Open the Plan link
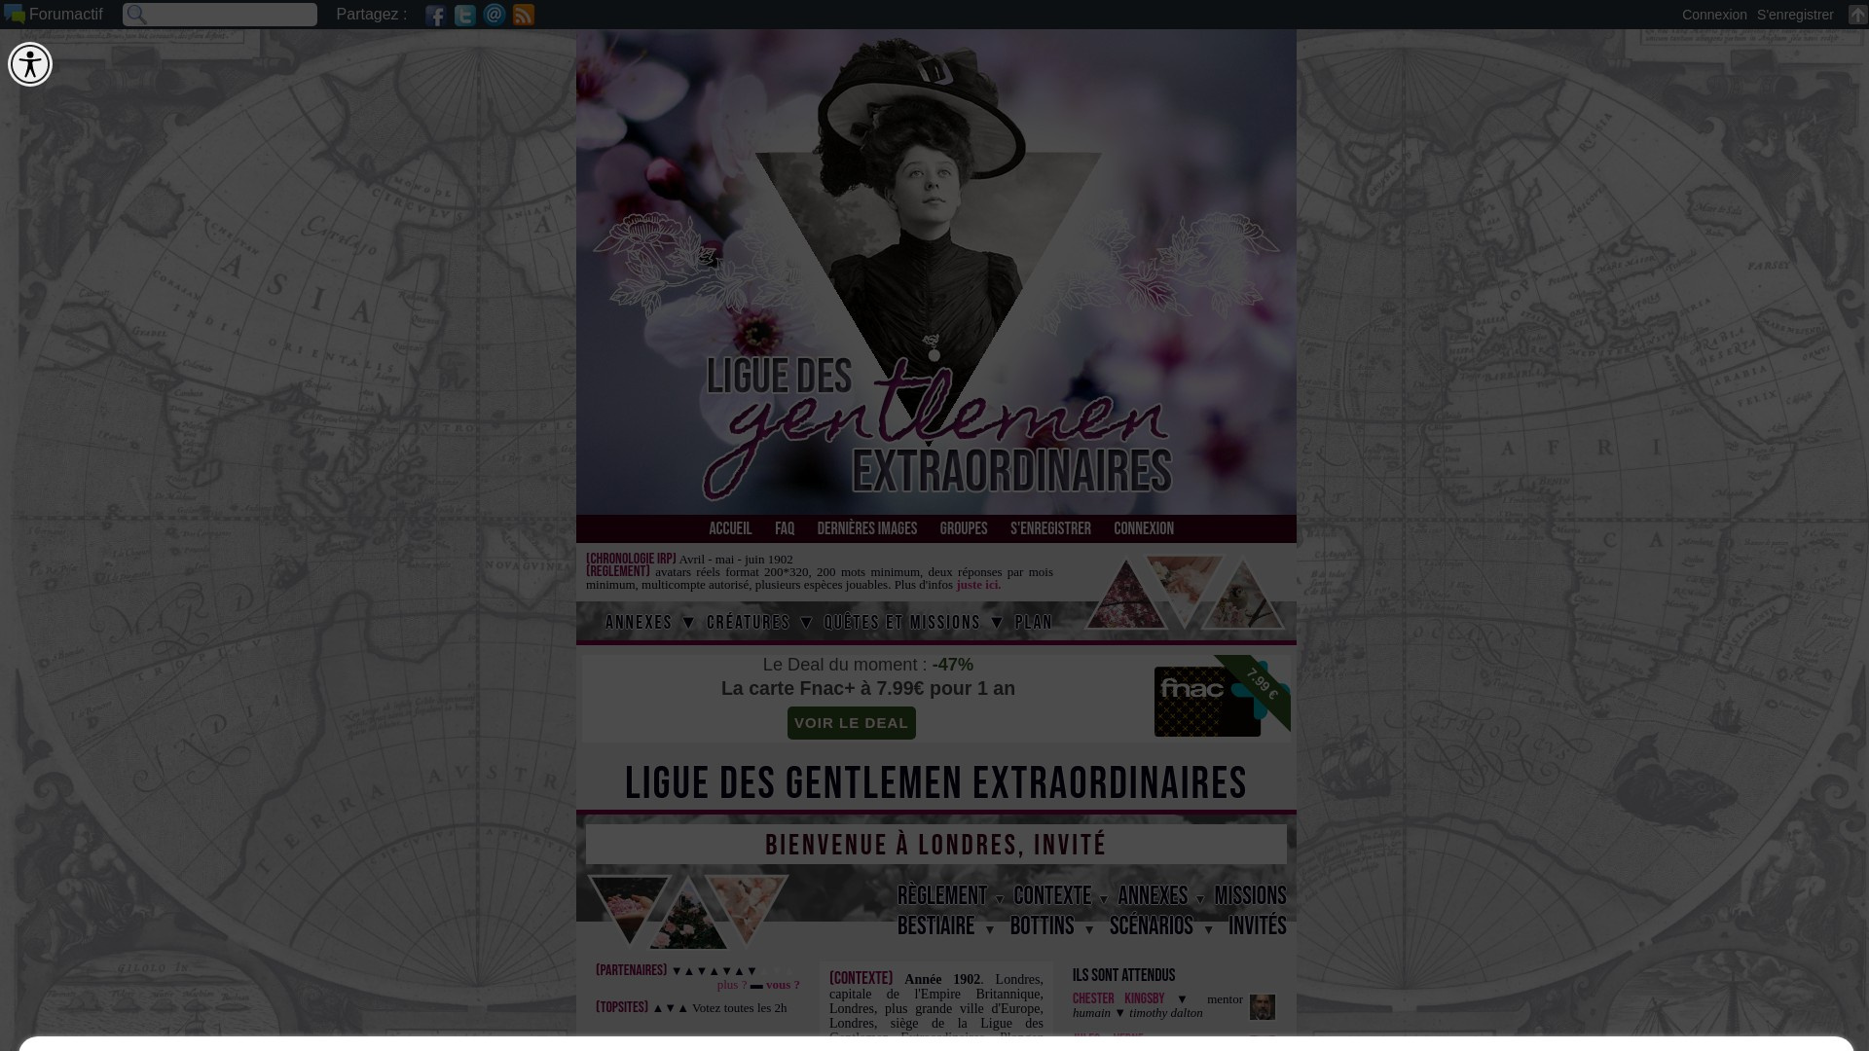The height and width of the screenshot is (1051, 1869). (x=1034, y=623)
